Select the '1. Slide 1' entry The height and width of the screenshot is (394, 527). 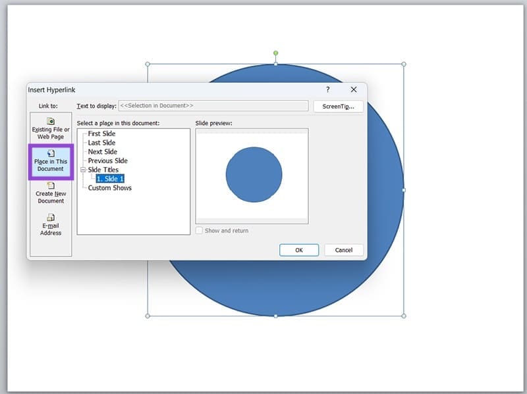point(110,178)
